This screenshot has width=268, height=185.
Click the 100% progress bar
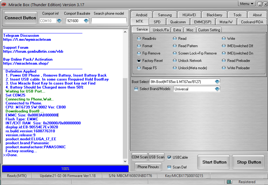coord(65,169)
